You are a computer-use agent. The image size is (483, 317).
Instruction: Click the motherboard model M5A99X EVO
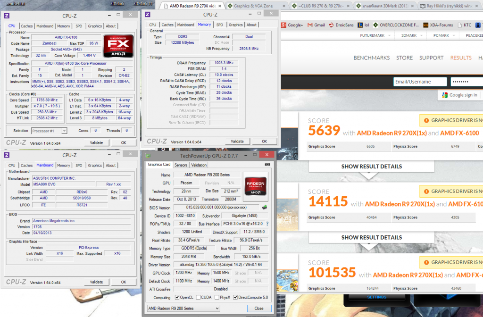[64, 184]
